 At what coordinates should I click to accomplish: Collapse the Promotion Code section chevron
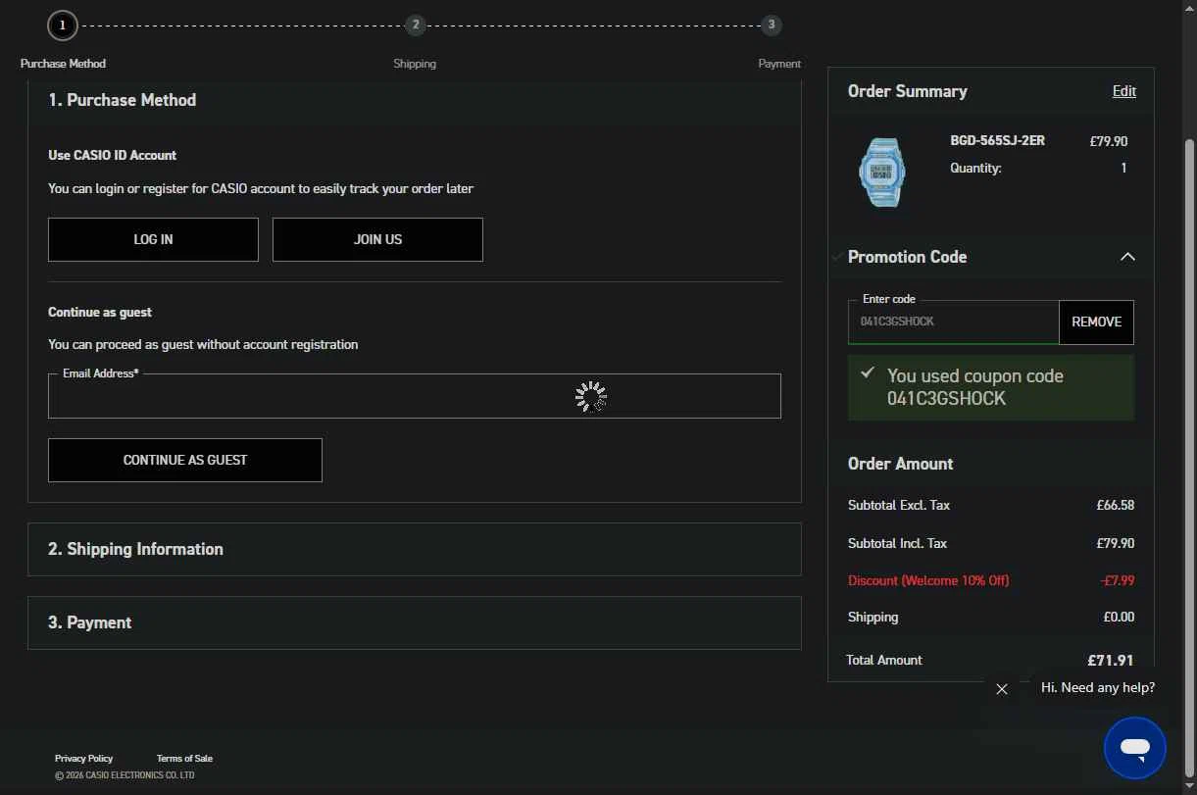pyautogui.click(x=1127, y=257)
